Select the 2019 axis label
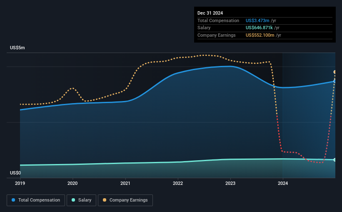342x212 pixels. (20, 183)
